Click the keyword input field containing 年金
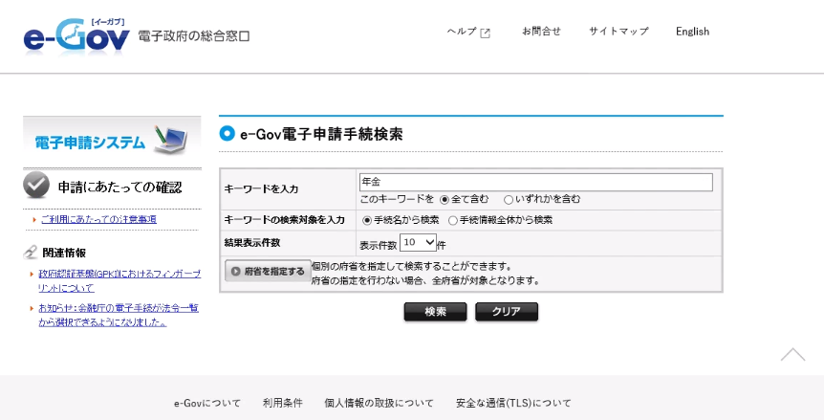The width and height of the screenshot is (824, 420). pos(535,182)
